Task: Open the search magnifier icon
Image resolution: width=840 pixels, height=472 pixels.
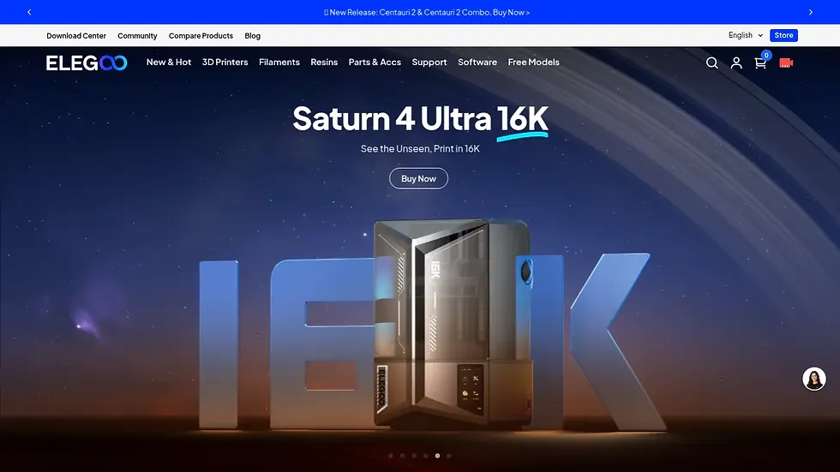Action: (x=711, y=63)
